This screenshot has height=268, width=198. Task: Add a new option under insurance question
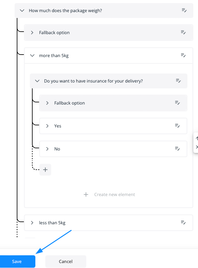[x=45, y=170]
